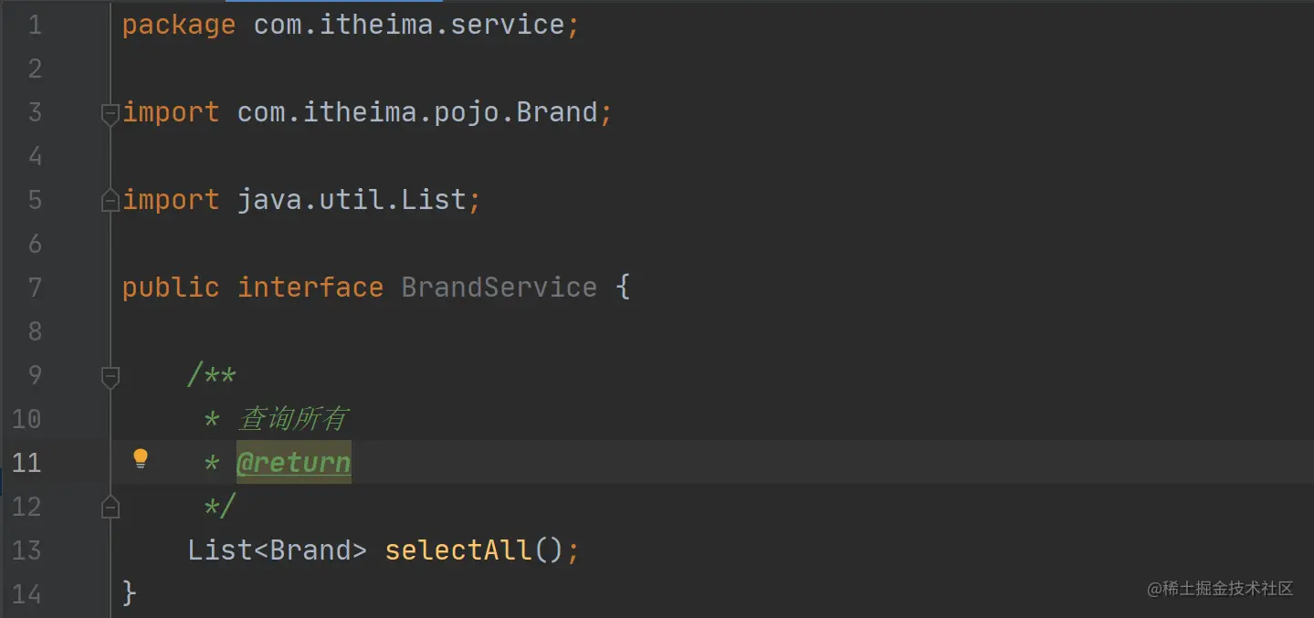The height and width of the screenshot is (618, 1314).
Task: Click the selectAll method name
Action: point(457,550)
